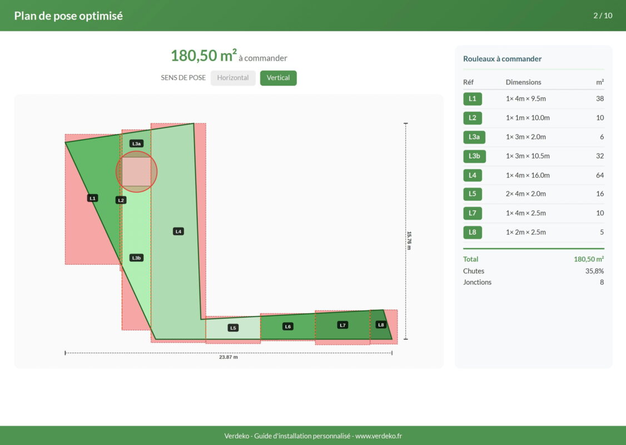Click the L8 reference badge in the table
The height and width of the screenshot is (445, 626).
[x=472, y=232]
